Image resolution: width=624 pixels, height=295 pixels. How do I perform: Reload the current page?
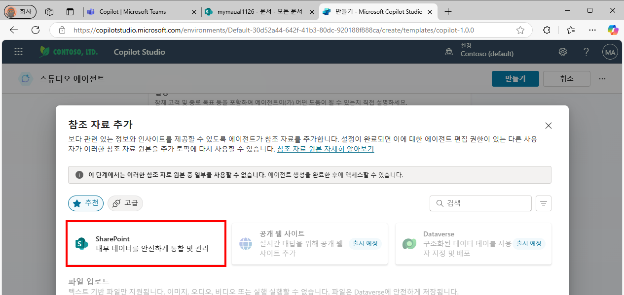[x=36, y=30]
